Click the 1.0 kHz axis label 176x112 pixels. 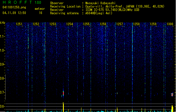coord(3,50)
